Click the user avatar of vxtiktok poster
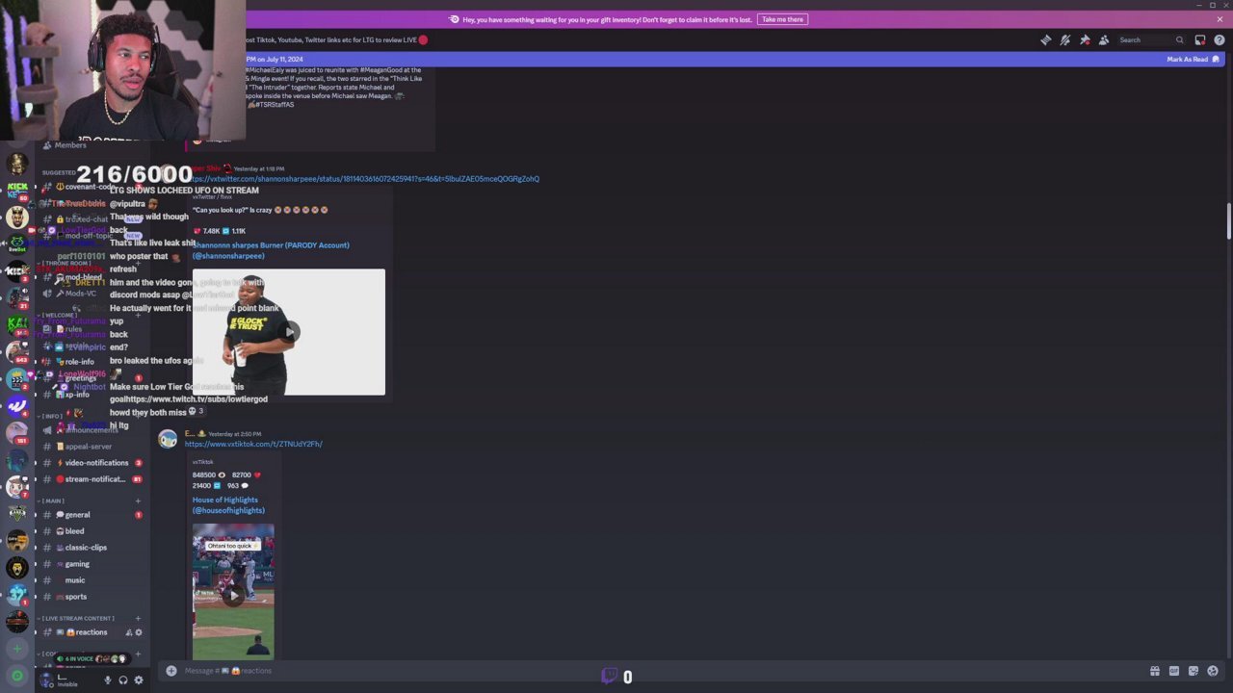 click(x=169, y=440)
